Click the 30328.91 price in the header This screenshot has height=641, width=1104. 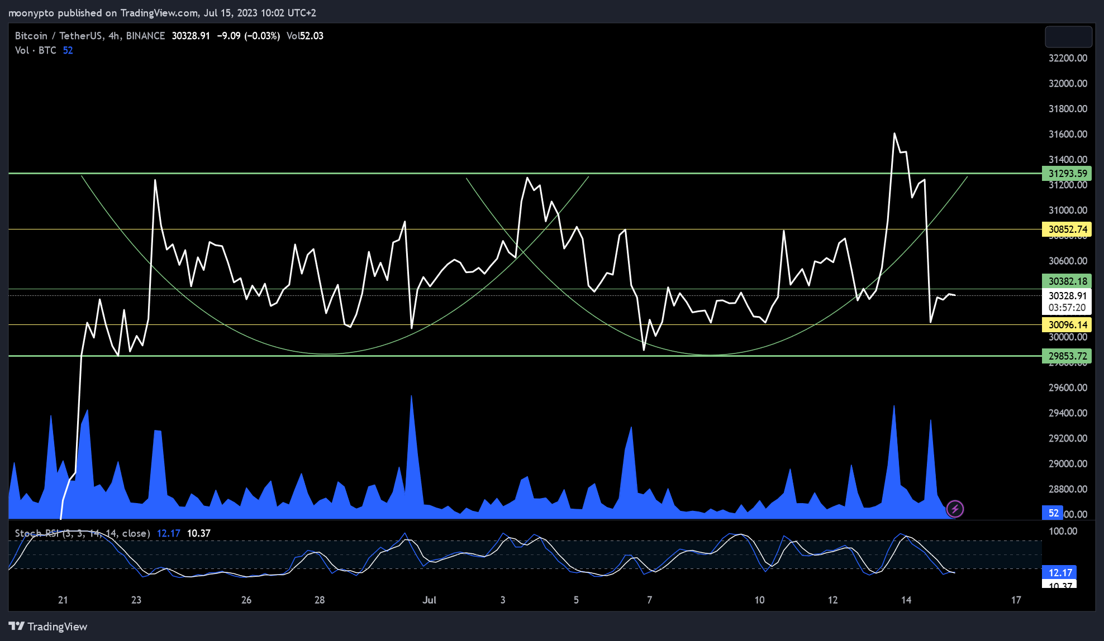tap(191, 36)
